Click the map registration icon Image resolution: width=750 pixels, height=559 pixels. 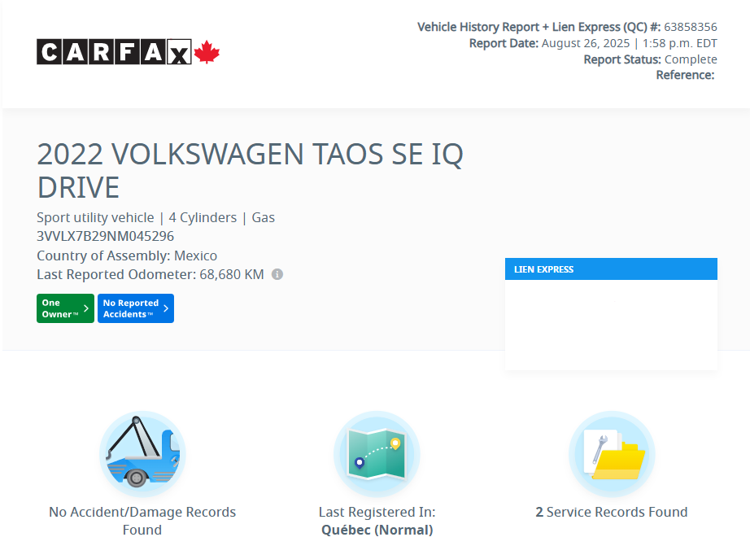(x=377, y=454)
